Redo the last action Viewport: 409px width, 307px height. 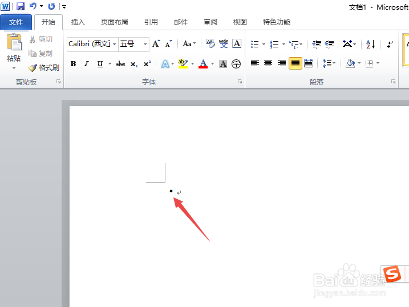(x=51, y=6)
